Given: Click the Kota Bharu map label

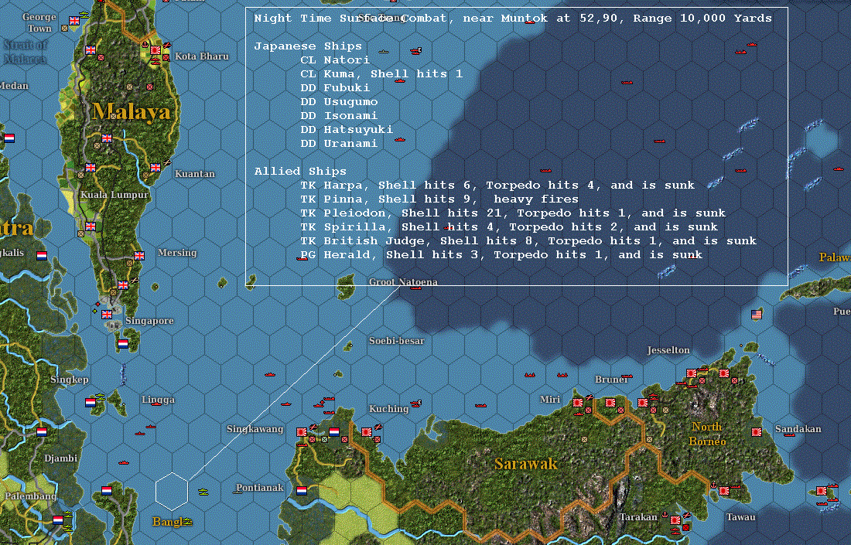Looking at the screenshot, I should 202,56.
